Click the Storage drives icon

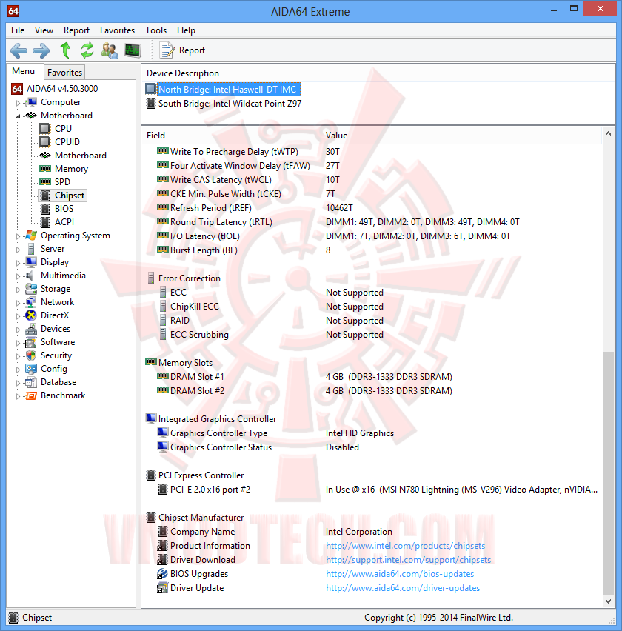[31, 289]
